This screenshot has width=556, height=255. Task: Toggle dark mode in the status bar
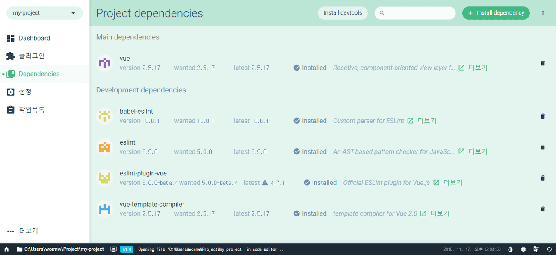[x=510, y=249]
